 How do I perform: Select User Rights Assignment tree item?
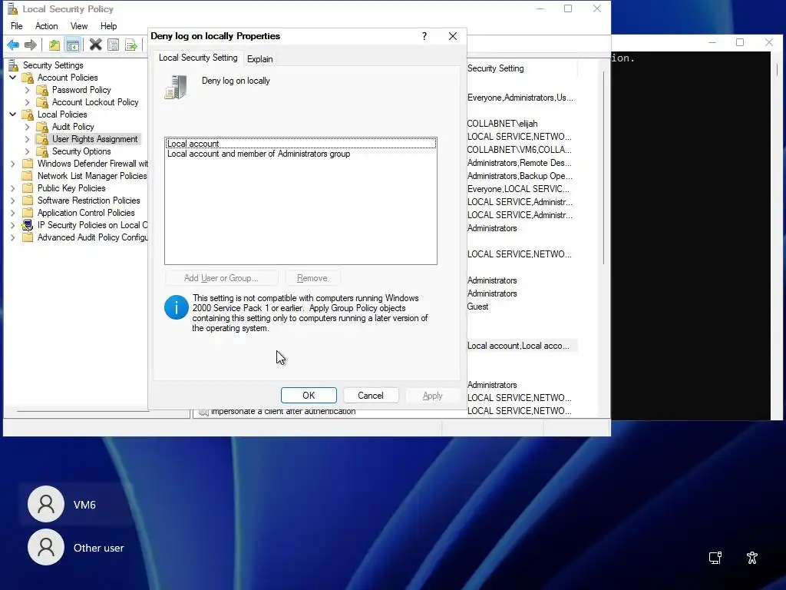(x=94, y=139)
